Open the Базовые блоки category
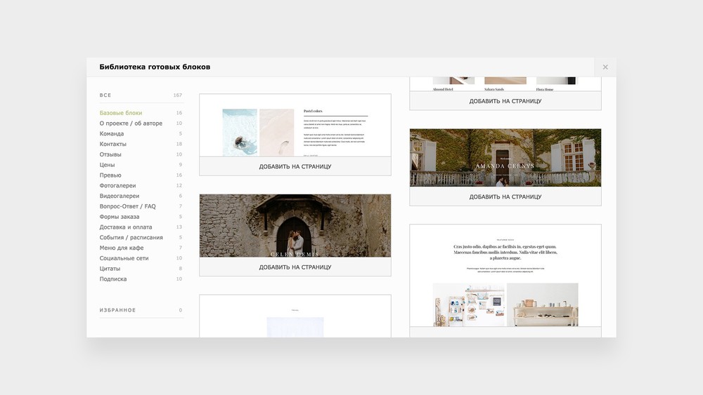The width and height of the screenshot is (703, 395). click(x=121, y=113)
